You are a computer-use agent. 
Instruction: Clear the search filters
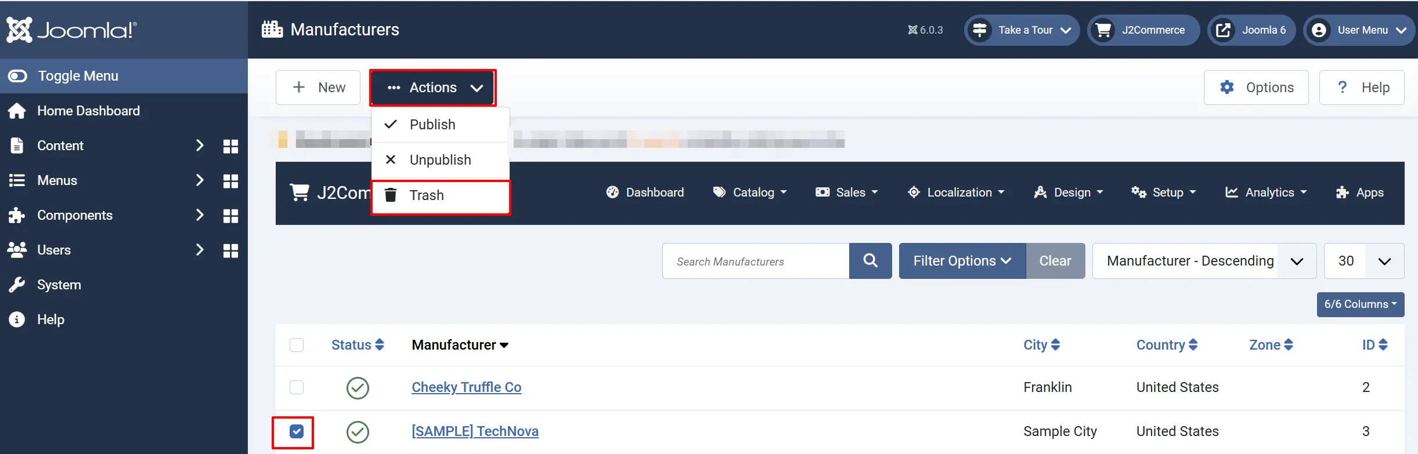tap(1055, 261)
